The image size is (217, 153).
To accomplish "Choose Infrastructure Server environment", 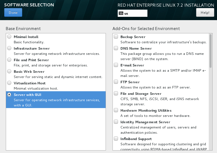I will click(x=9, y=48).
